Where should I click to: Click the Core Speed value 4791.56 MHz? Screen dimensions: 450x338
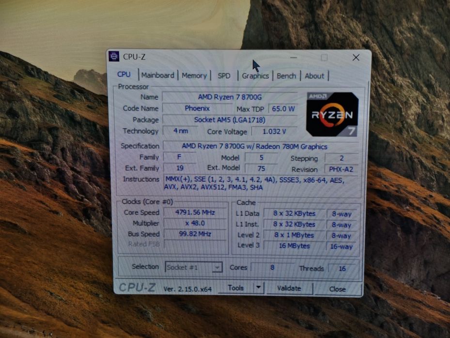(x=195, y=212)
